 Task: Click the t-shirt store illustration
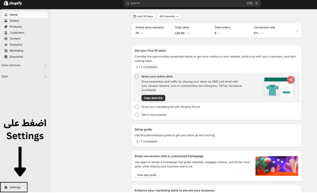coord(278,87)
